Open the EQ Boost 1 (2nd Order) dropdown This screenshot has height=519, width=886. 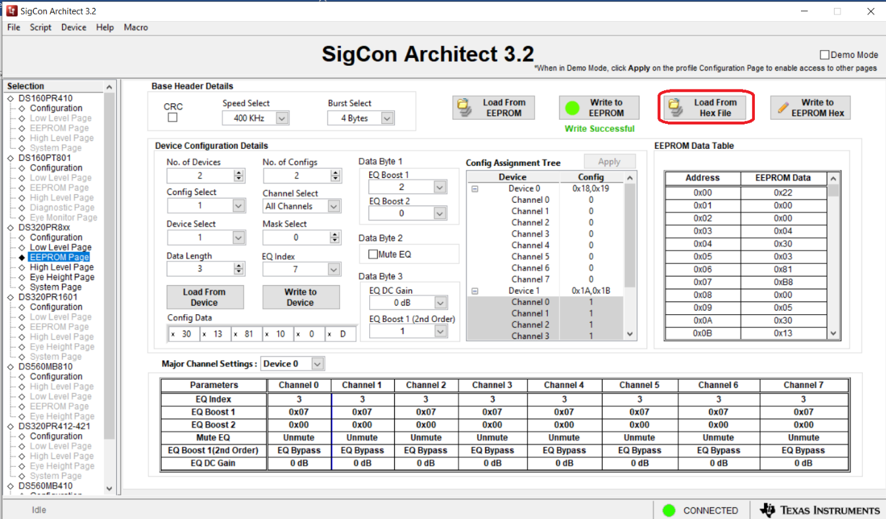click(x=440, y=331)
